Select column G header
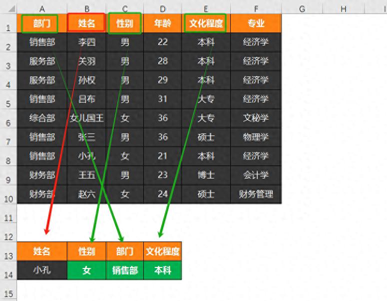The height and width of the screenshot is (301, 387). 302,9
